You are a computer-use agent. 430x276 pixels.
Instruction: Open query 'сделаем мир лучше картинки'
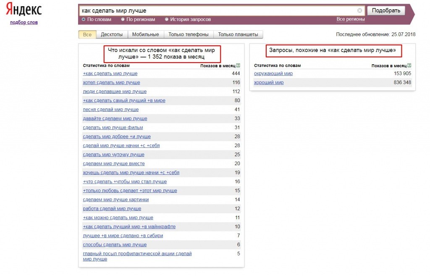point(115,200)
